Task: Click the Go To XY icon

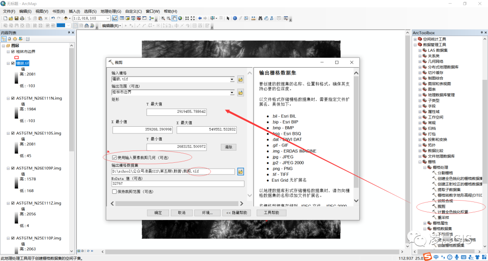Action: pyautogui.click(x=272, y=18)
